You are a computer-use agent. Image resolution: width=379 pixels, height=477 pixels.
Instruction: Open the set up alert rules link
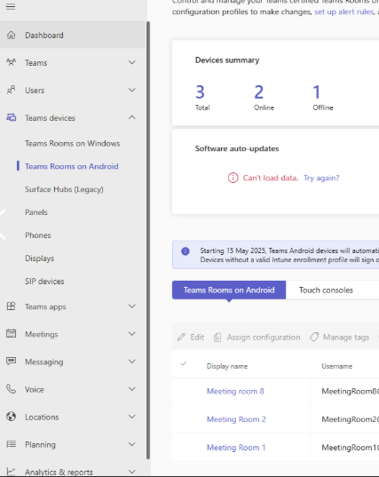click(343, 12)
